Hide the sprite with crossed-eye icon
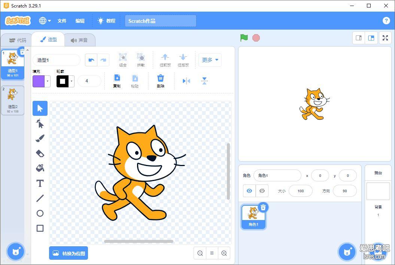Viewport: 395px width, 265px height. (262, 191)
